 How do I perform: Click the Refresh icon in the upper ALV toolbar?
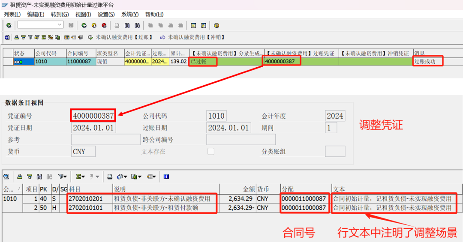tap(7, 37)
